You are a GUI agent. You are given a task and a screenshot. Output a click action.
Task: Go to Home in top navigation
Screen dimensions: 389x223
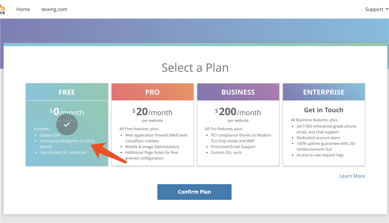click(x=23, y=9)
